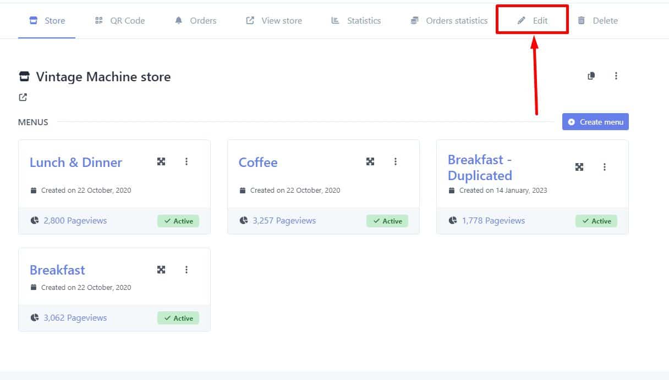Open QR code icon for Coffee menu
Image resolution: width=669 pixels, height=380 pixels.
coord(370,161)
